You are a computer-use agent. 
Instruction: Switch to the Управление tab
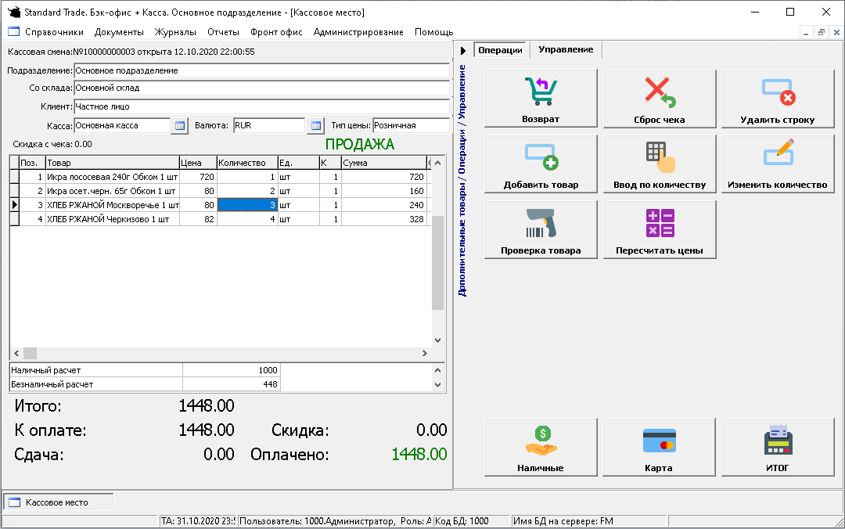click(x=566, y=49)
